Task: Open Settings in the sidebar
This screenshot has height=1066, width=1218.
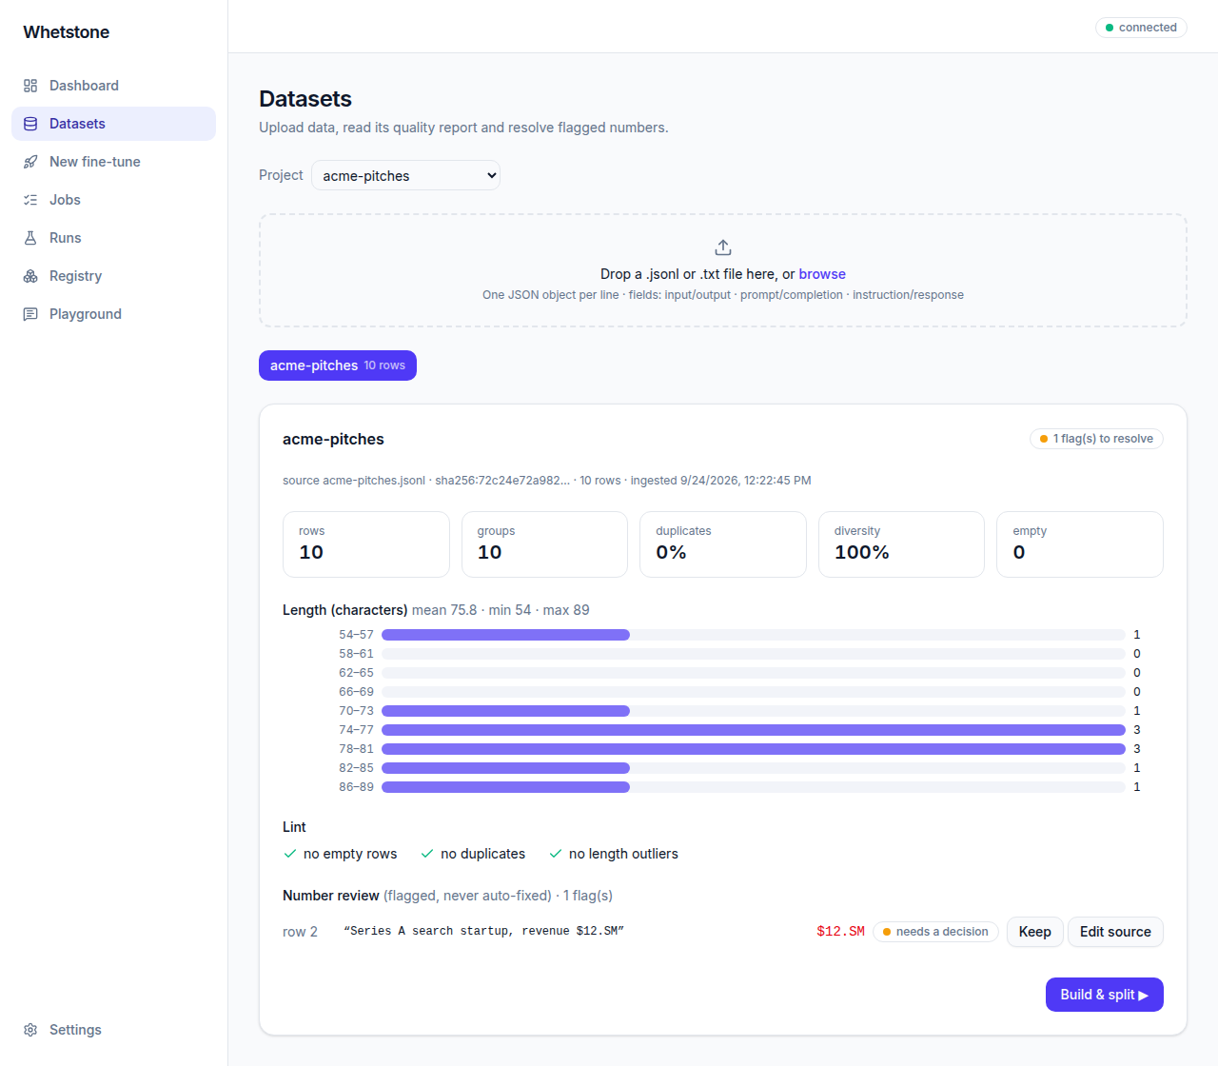Action: [x=114, y=1030]
